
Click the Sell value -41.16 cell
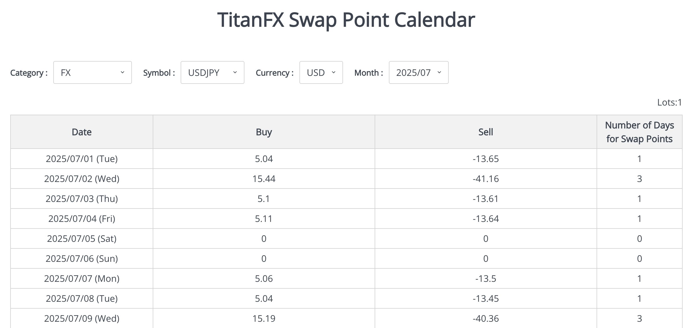coord(485,179)
